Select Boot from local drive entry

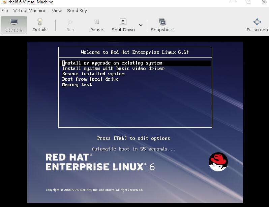pyautogui.click(x=90, y=79)
